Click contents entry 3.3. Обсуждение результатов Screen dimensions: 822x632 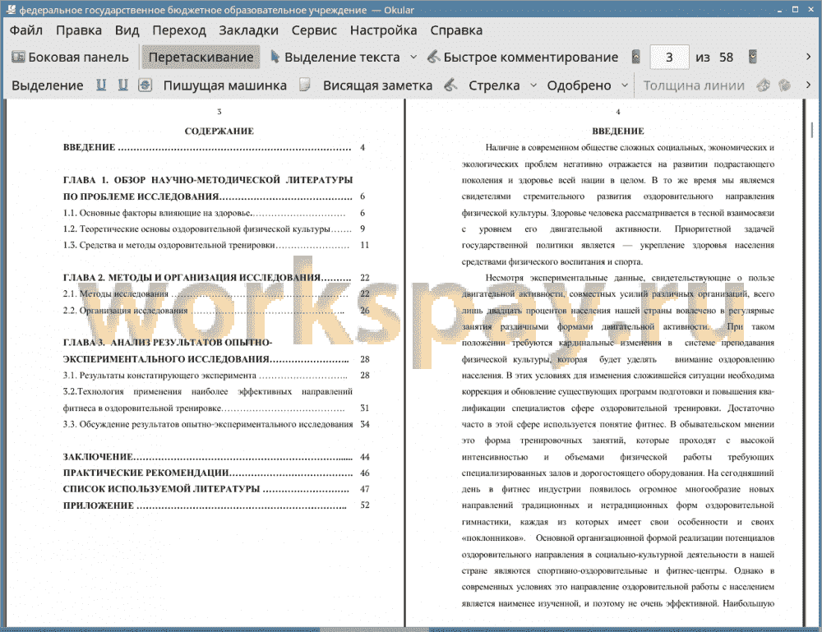pos(216,424)
